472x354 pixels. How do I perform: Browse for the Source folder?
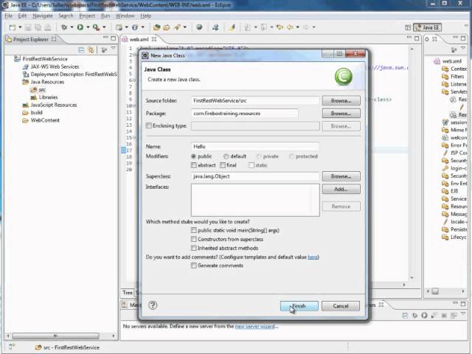[341, 100]
